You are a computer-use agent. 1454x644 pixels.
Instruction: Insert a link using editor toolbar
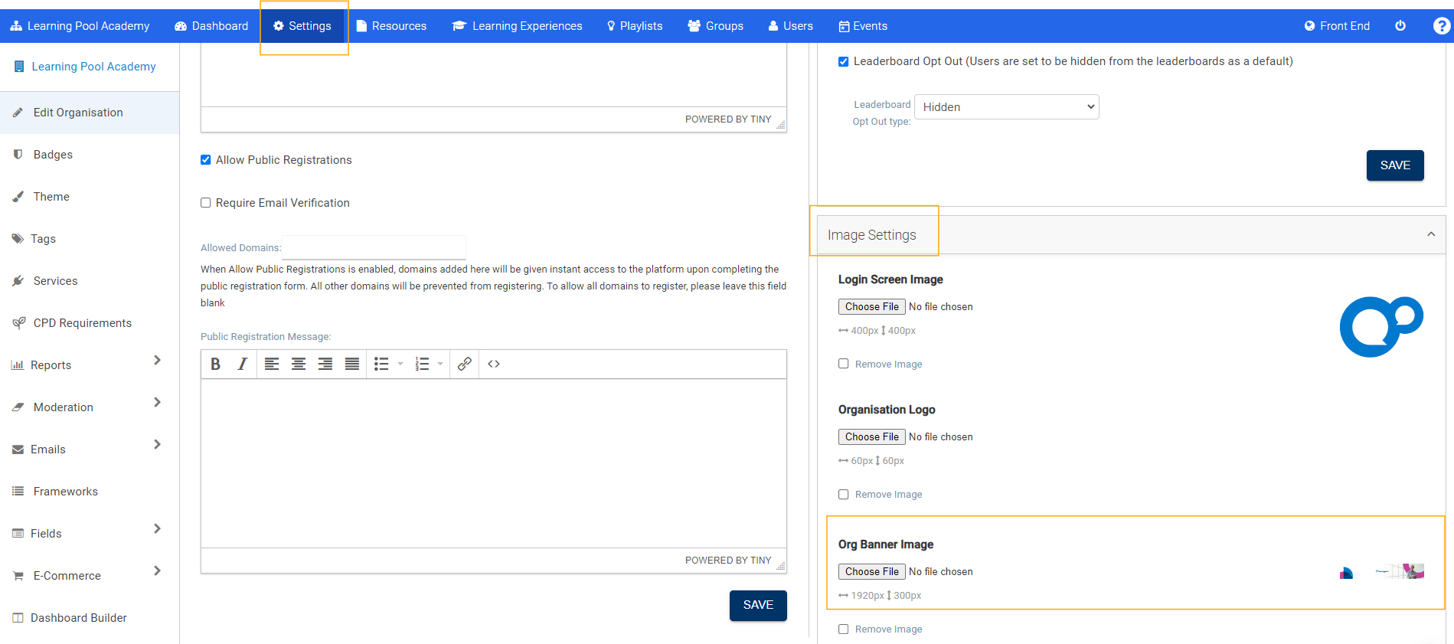464,364
